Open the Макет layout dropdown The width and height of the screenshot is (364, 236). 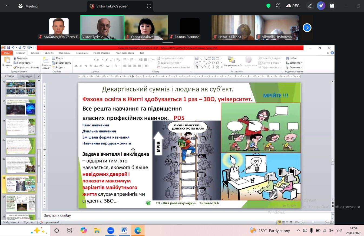pos(59,58)
